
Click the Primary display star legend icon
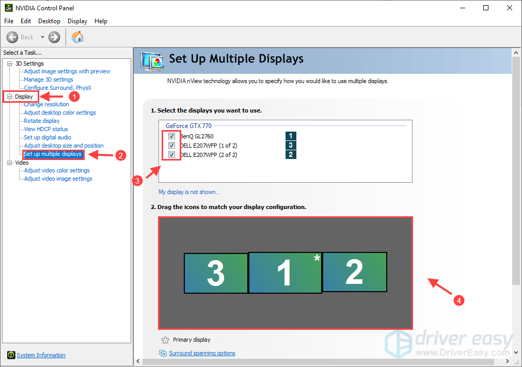[165, 340]
